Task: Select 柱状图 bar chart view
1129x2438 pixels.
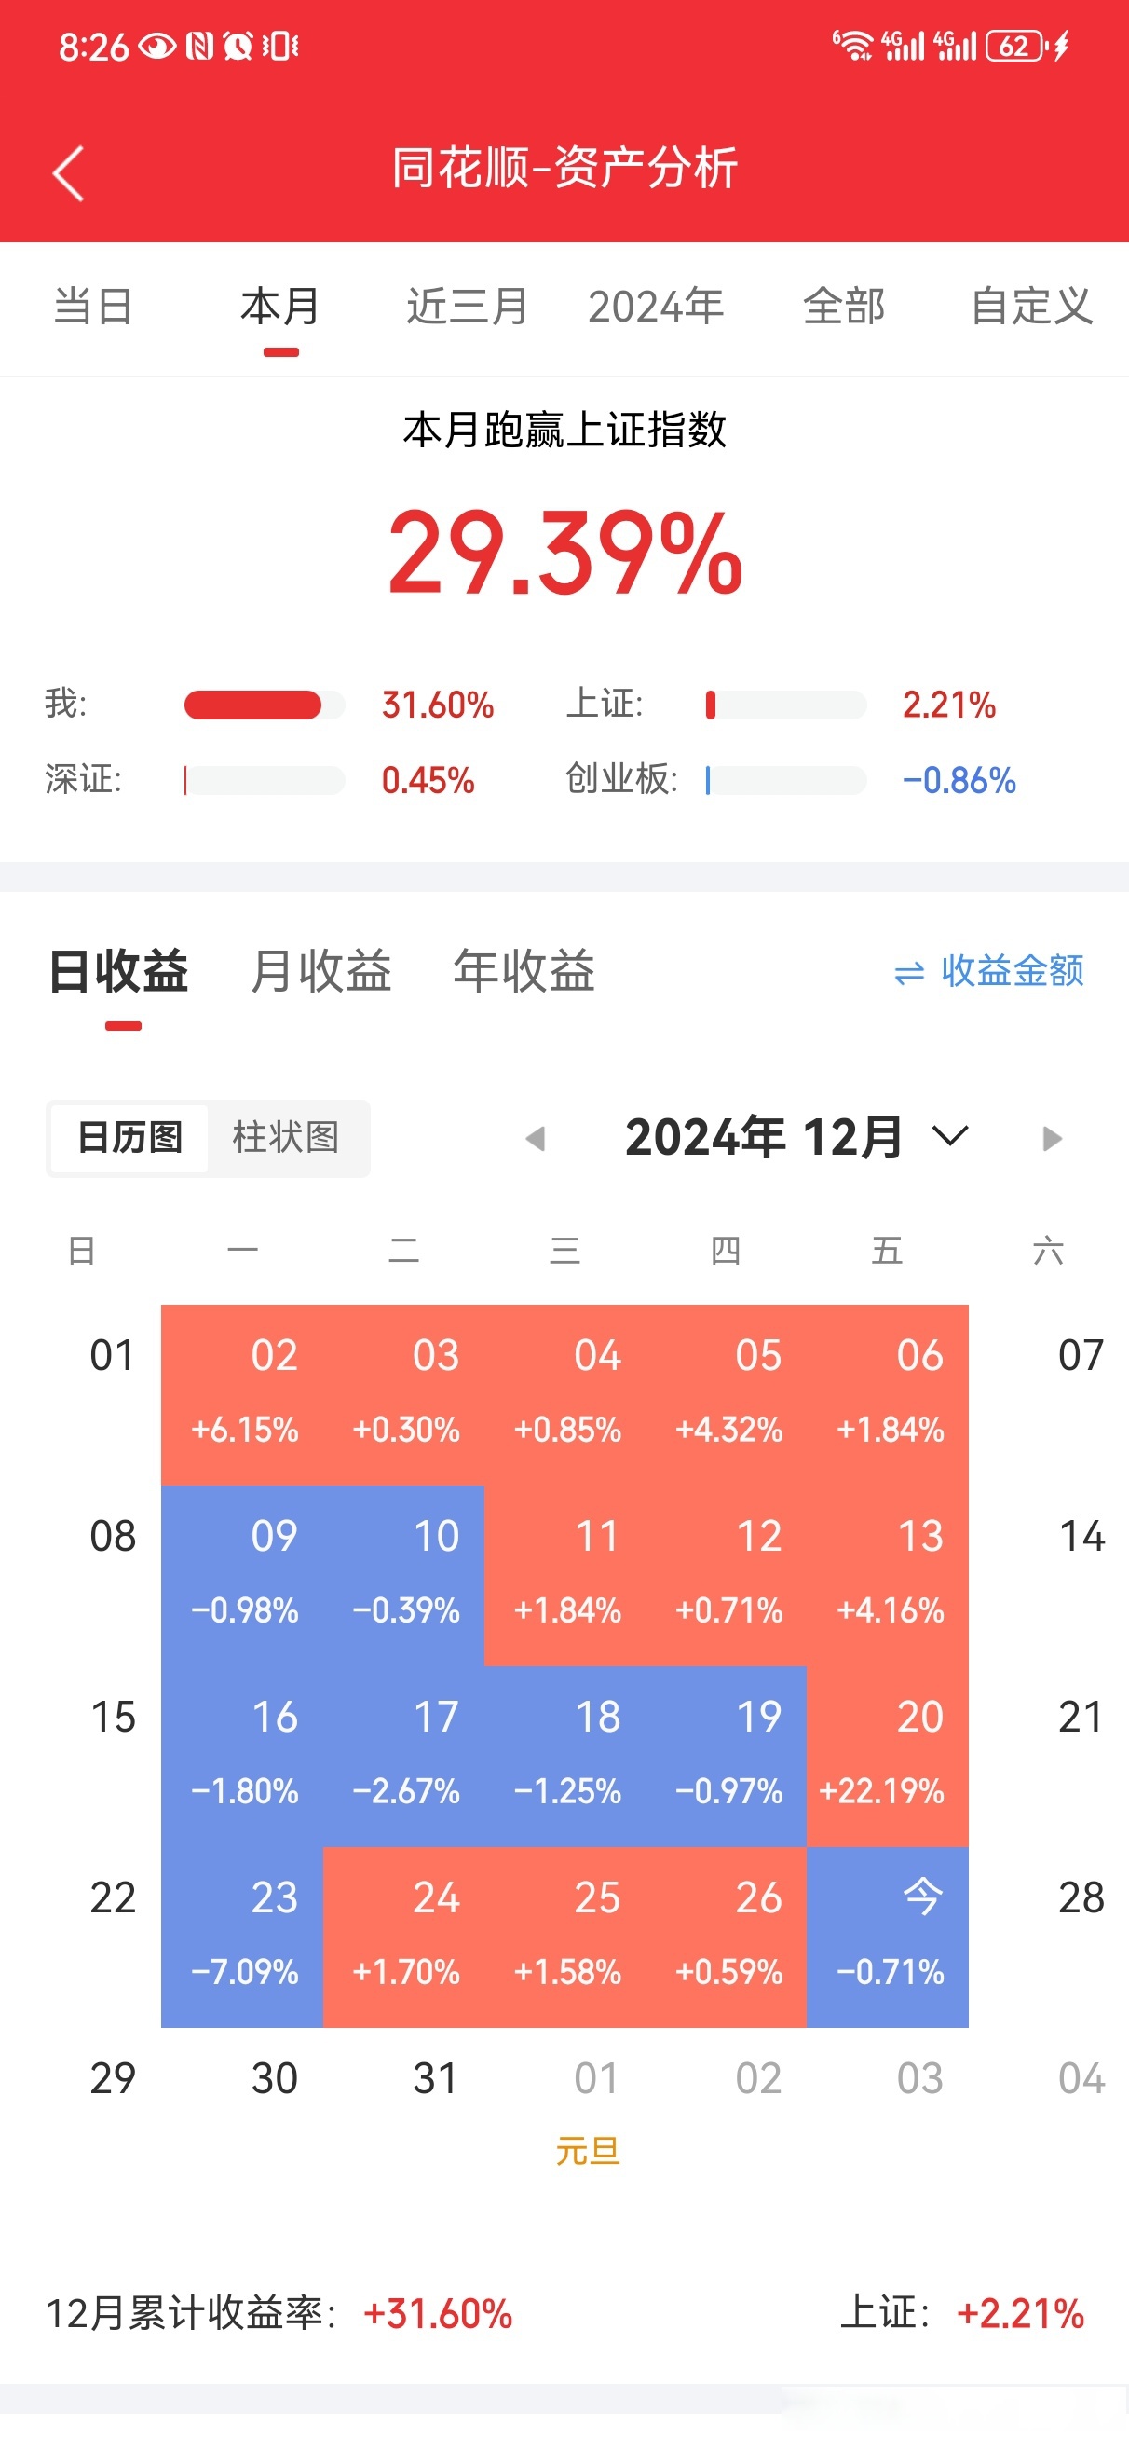Action: 286,1138
